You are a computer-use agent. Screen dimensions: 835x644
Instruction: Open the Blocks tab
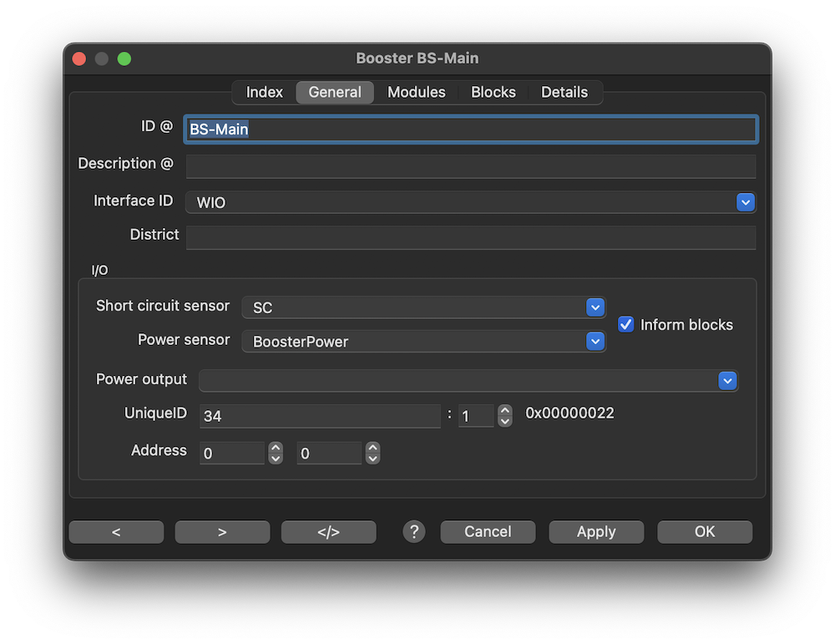click(x=493, y=93)
